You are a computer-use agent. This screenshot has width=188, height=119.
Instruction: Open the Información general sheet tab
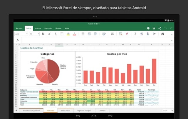pyautogui.click(x=31, y=111)
